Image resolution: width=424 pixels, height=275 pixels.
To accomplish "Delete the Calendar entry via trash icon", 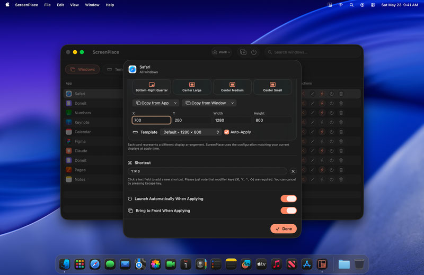I will pyautogui.click(x=341, y=132).
